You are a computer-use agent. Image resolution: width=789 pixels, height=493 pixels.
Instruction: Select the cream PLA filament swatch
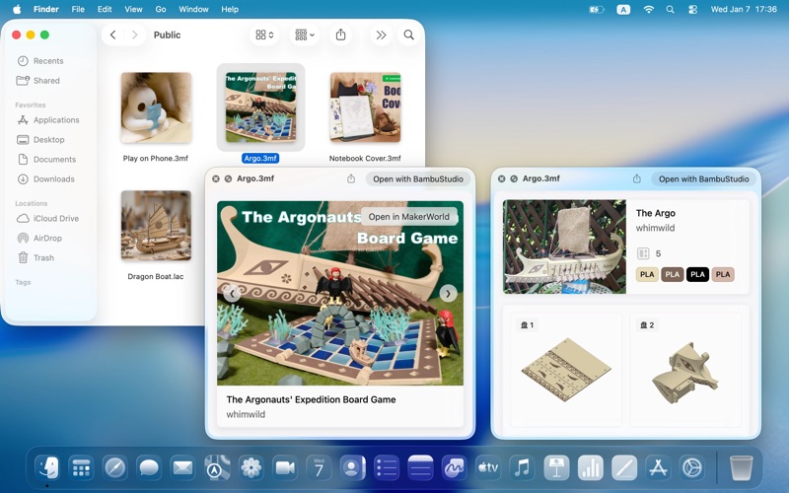[647, 274]
